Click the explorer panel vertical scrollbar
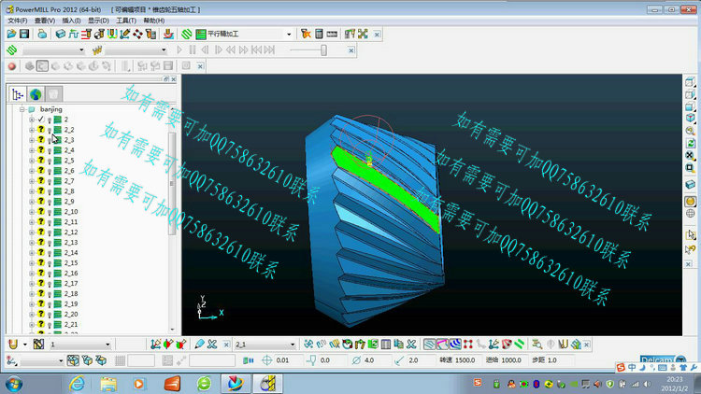Viewport: 701px width, 394px height. [172, 183]
